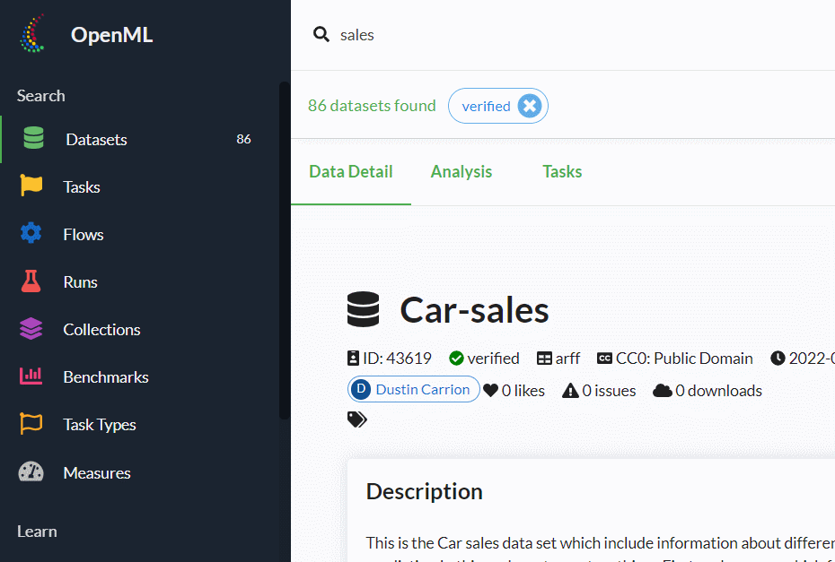
Task: Switch to the Analysis tab
Action: tap(461, 171)
